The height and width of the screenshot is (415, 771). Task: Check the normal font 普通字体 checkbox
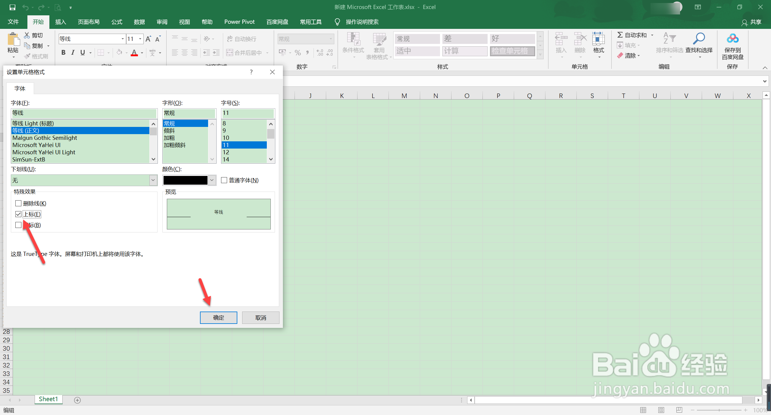click(224, 180)
